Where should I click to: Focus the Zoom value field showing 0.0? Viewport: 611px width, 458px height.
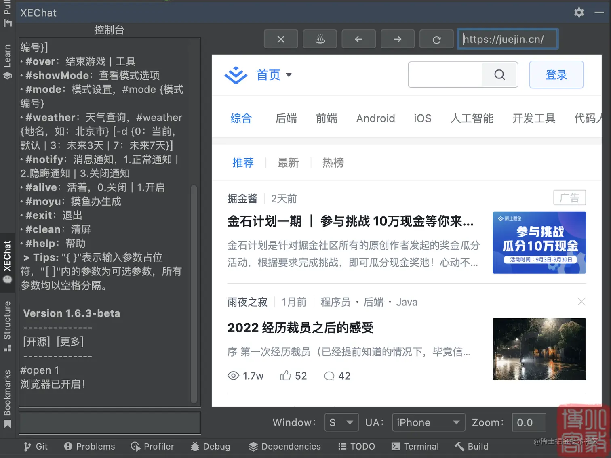pos(529,422)
